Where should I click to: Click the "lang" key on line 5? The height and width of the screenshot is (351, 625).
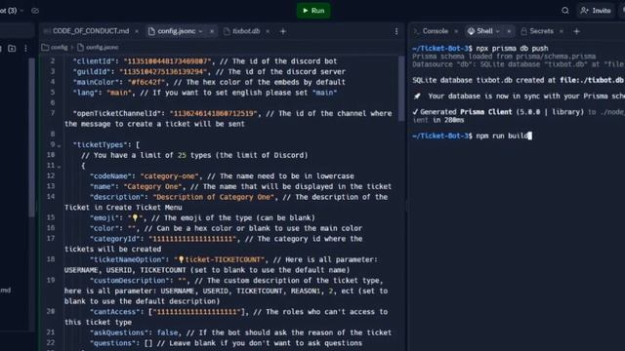click(85, 93)
